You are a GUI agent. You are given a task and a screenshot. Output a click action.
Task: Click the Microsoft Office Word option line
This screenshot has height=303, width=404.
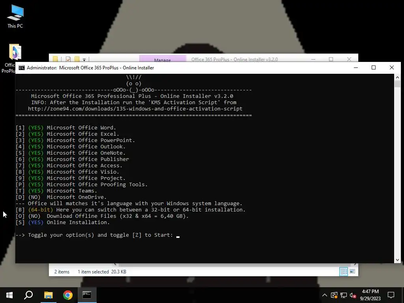(x=66, y=128)
